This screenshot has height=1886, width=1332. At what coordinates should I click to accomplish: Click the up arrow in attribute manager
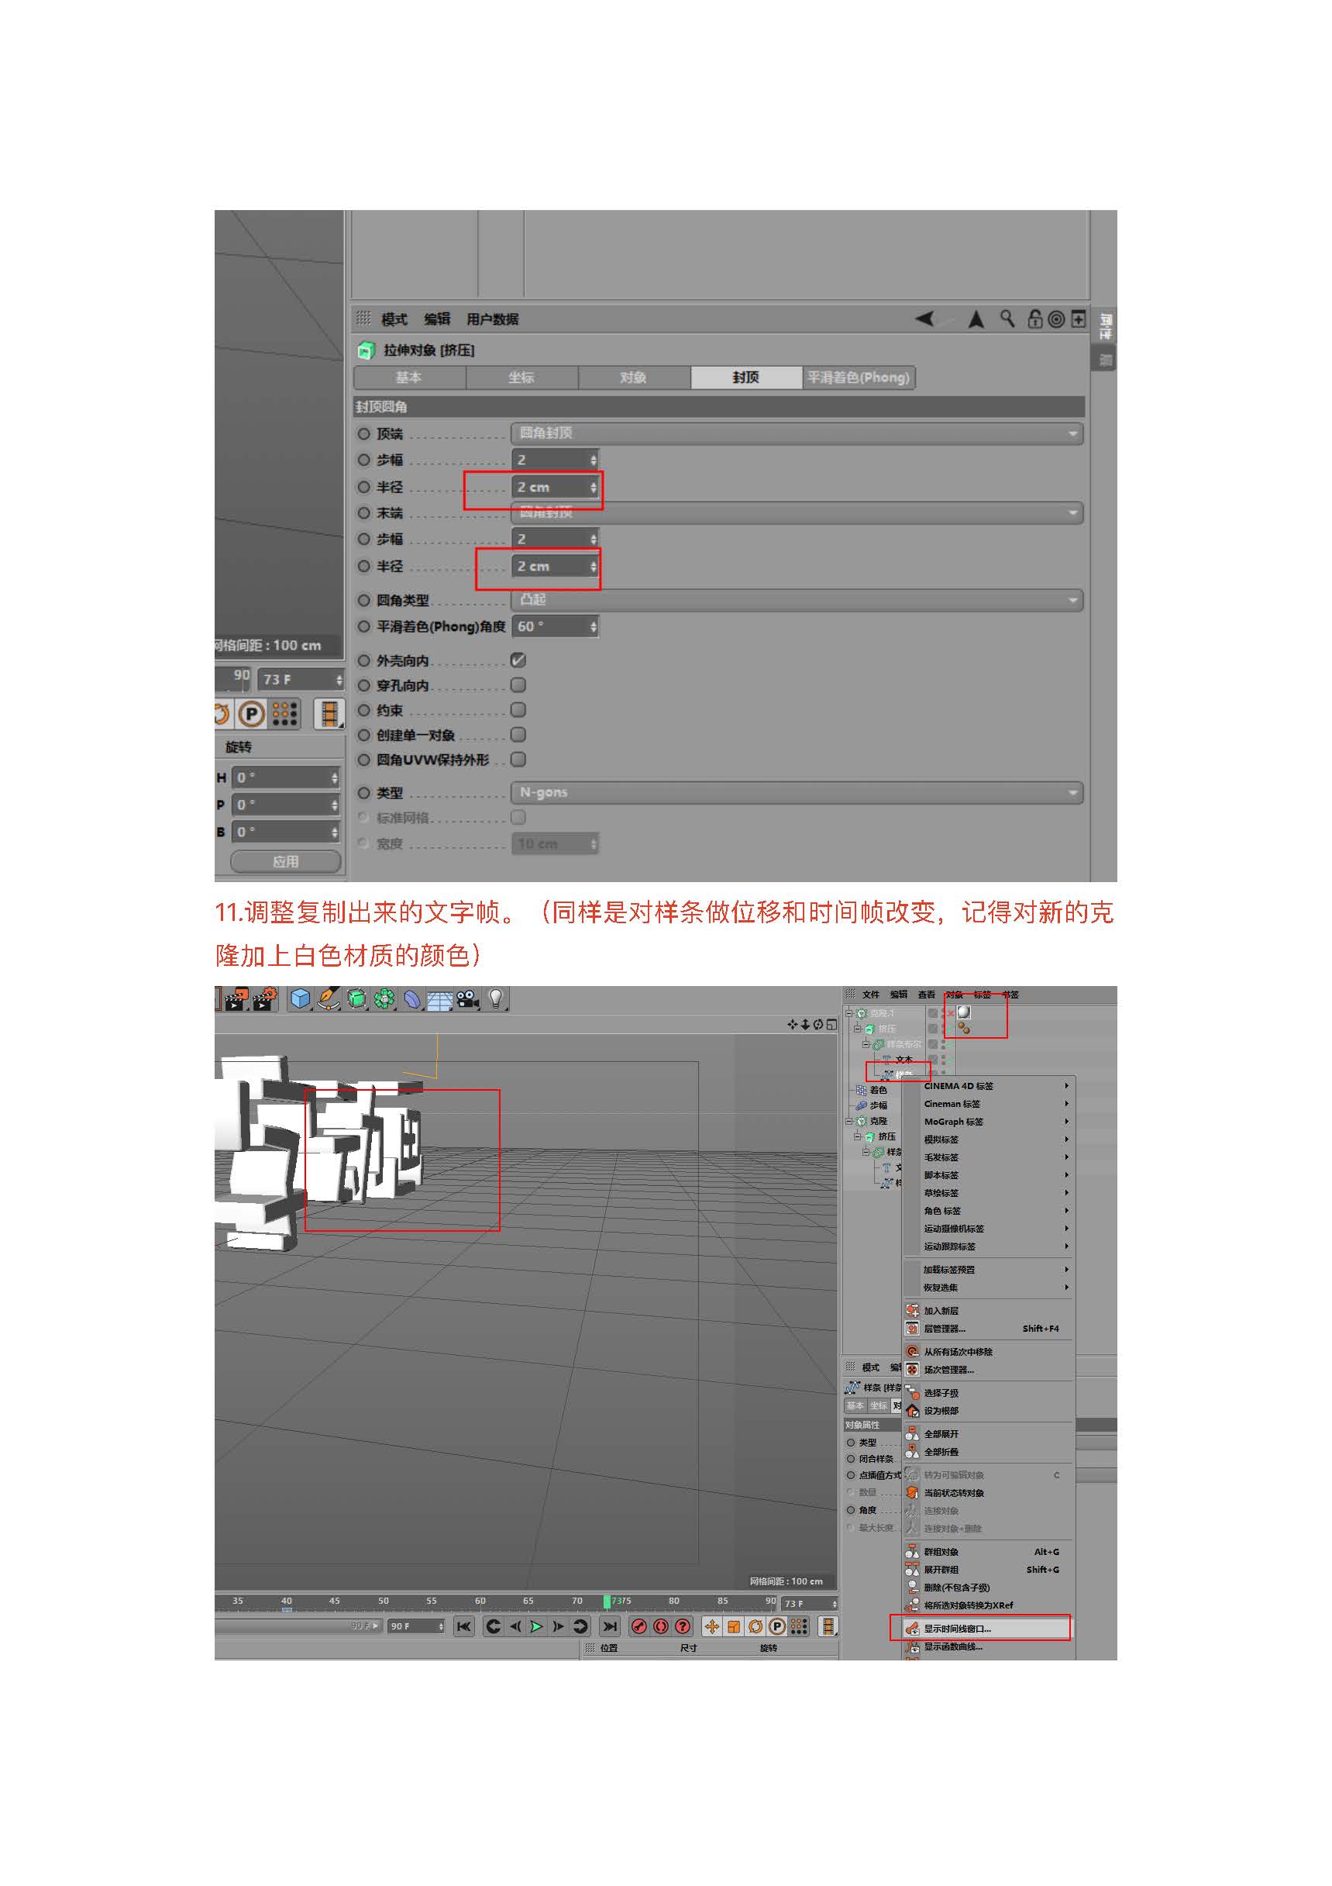coord(976,319)
